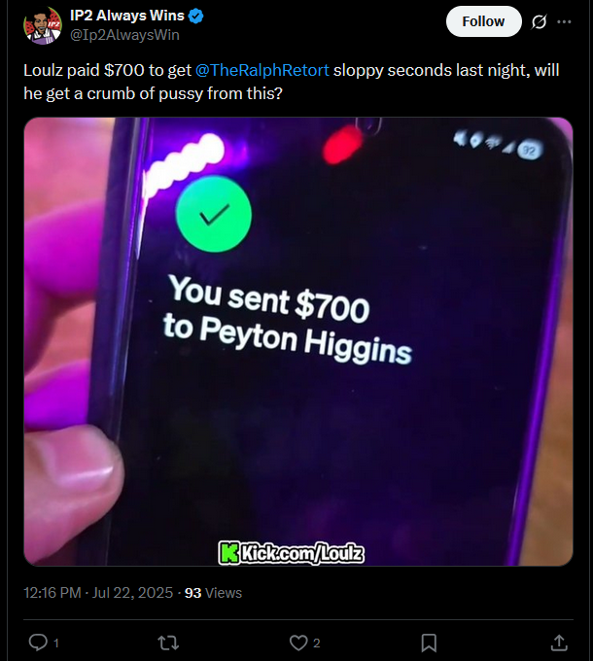Click the reply count number

(56, 644)
